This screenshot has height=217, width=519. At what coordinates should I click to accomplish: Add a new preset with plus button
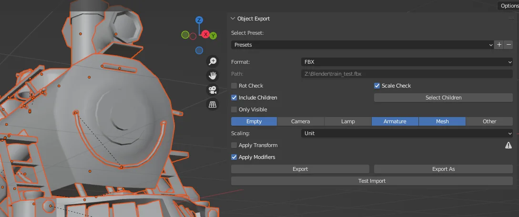[x=499, y=45]
